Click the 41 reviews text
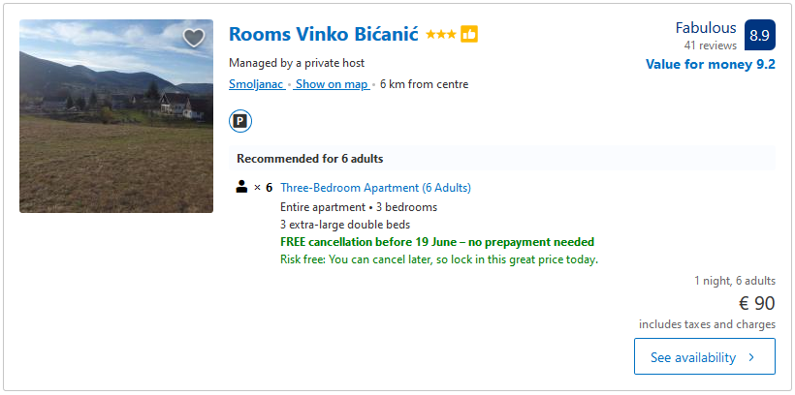This screenshot has width=795, height=395. click(710, 46)
